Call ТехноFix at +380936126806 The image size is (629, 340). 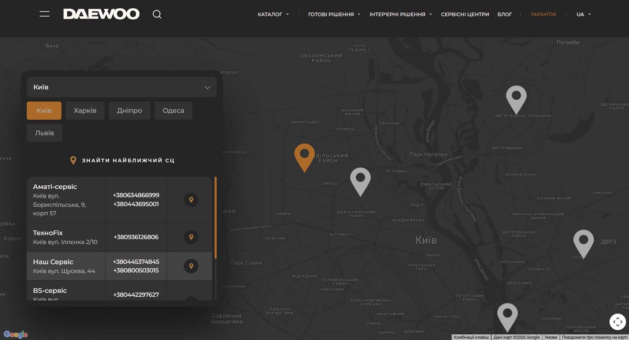click(136, 237)
